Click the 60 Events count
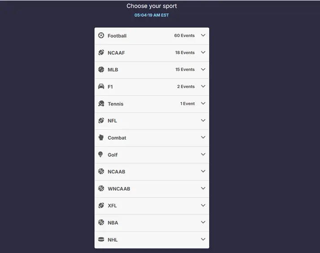 point(184,36)
